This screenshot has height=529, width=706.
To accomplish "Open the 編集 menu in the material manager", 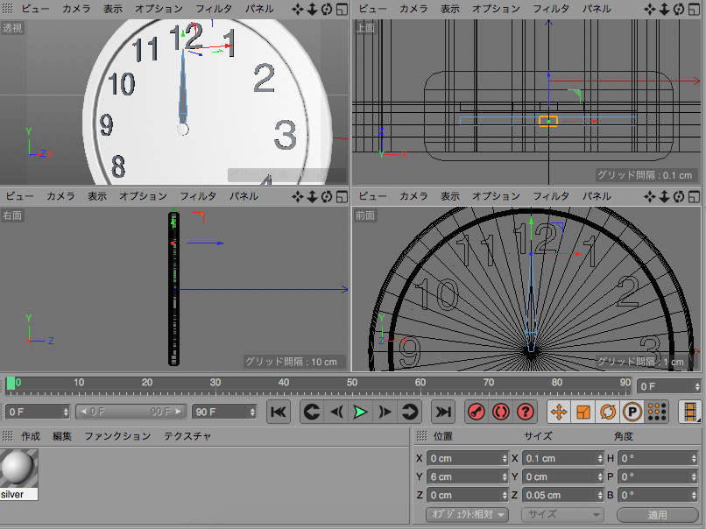I will point(62,436).
